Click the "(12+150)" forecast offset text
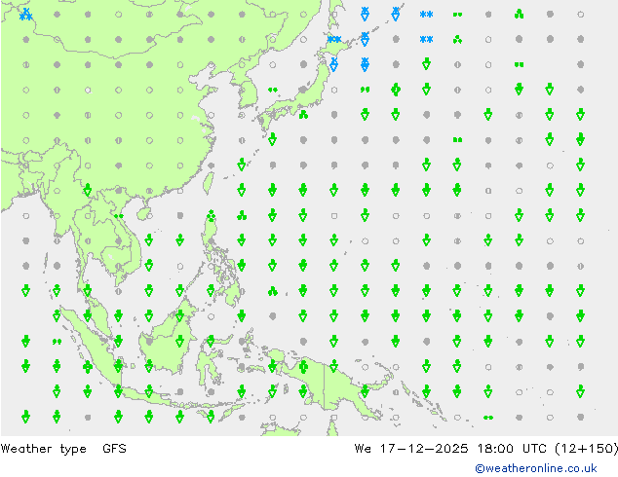The width and height of the screenshot is (618, 477). pyautogui.click(x=586, y=448)
